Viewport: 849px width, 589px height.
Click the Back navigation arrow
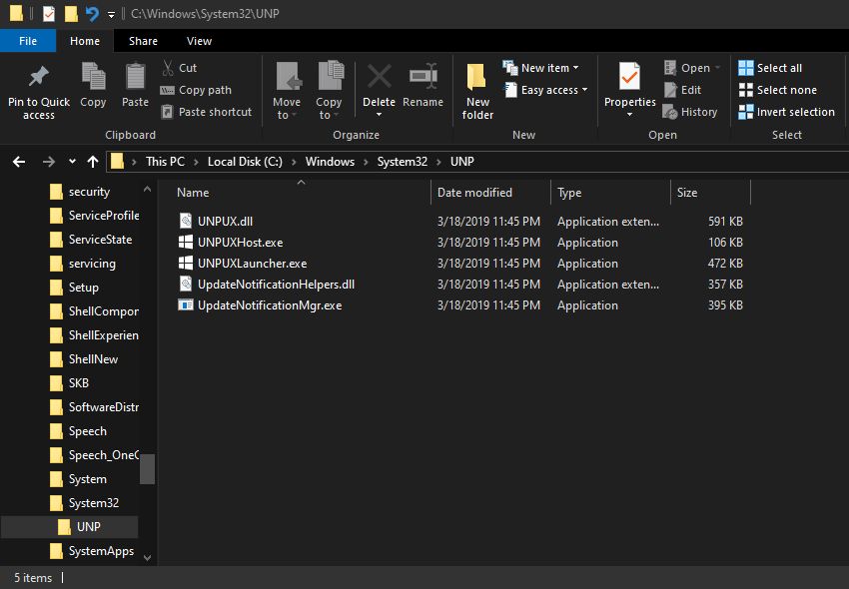click(x=19, y=162)
